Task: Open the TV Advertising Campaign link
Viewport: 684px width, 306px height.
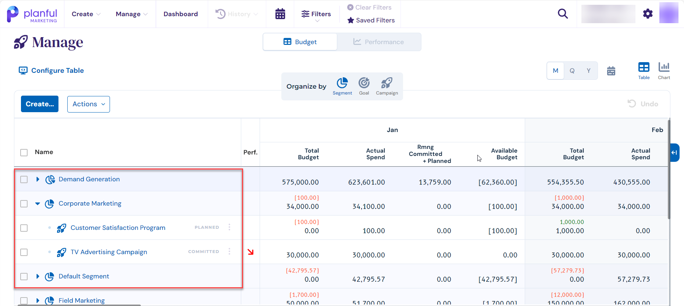Action: point(109,252)
